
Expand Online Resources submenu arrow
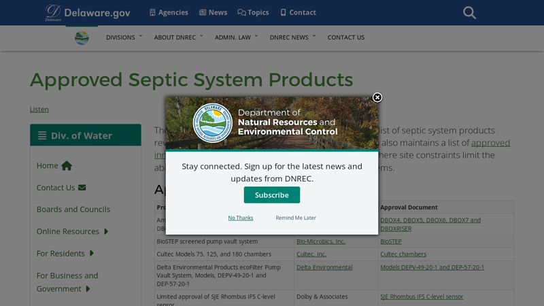click(106, 231)
